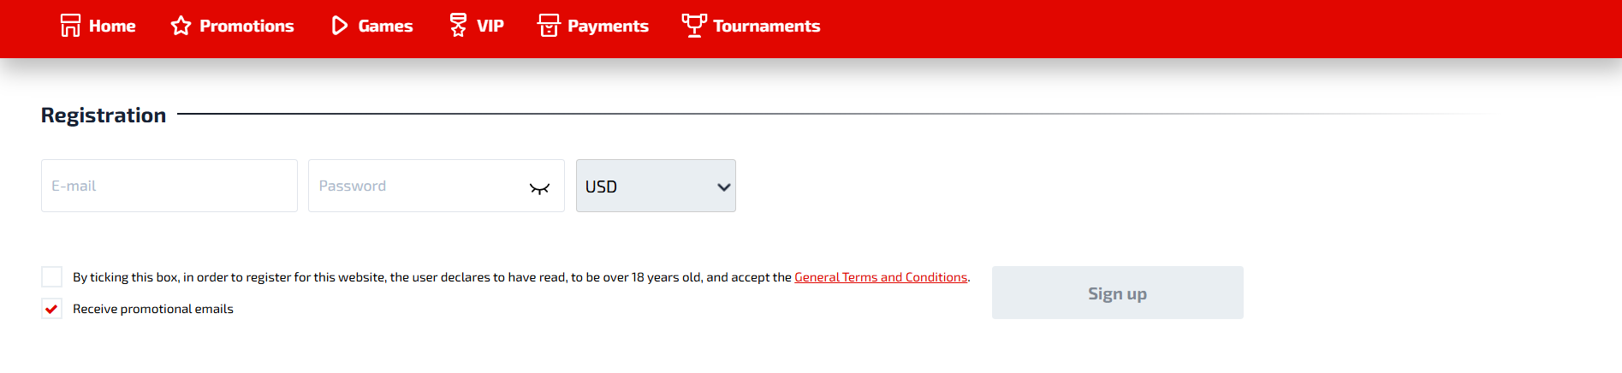Screen dimensions: 1622x373
Task: Select the Tournaments text label
Action: click(766, 27)
